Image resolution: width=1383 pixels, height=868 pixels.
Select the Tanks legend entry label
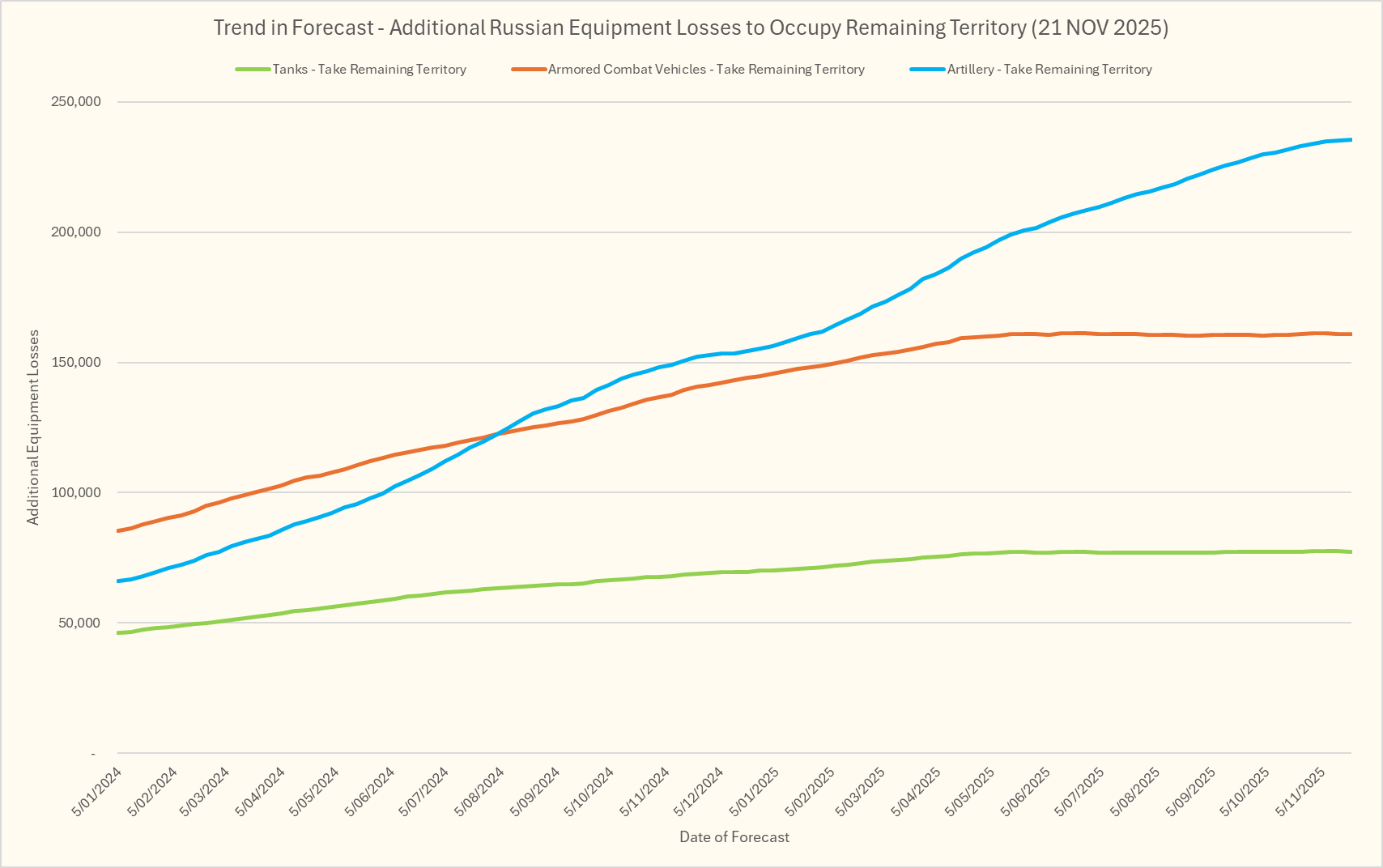click(369, 70)
